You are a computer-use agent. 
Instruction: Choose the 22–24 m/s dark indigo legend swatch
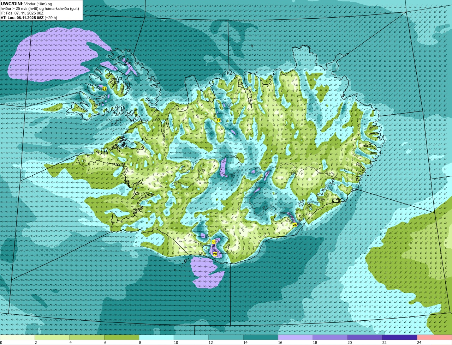[400, 338]
